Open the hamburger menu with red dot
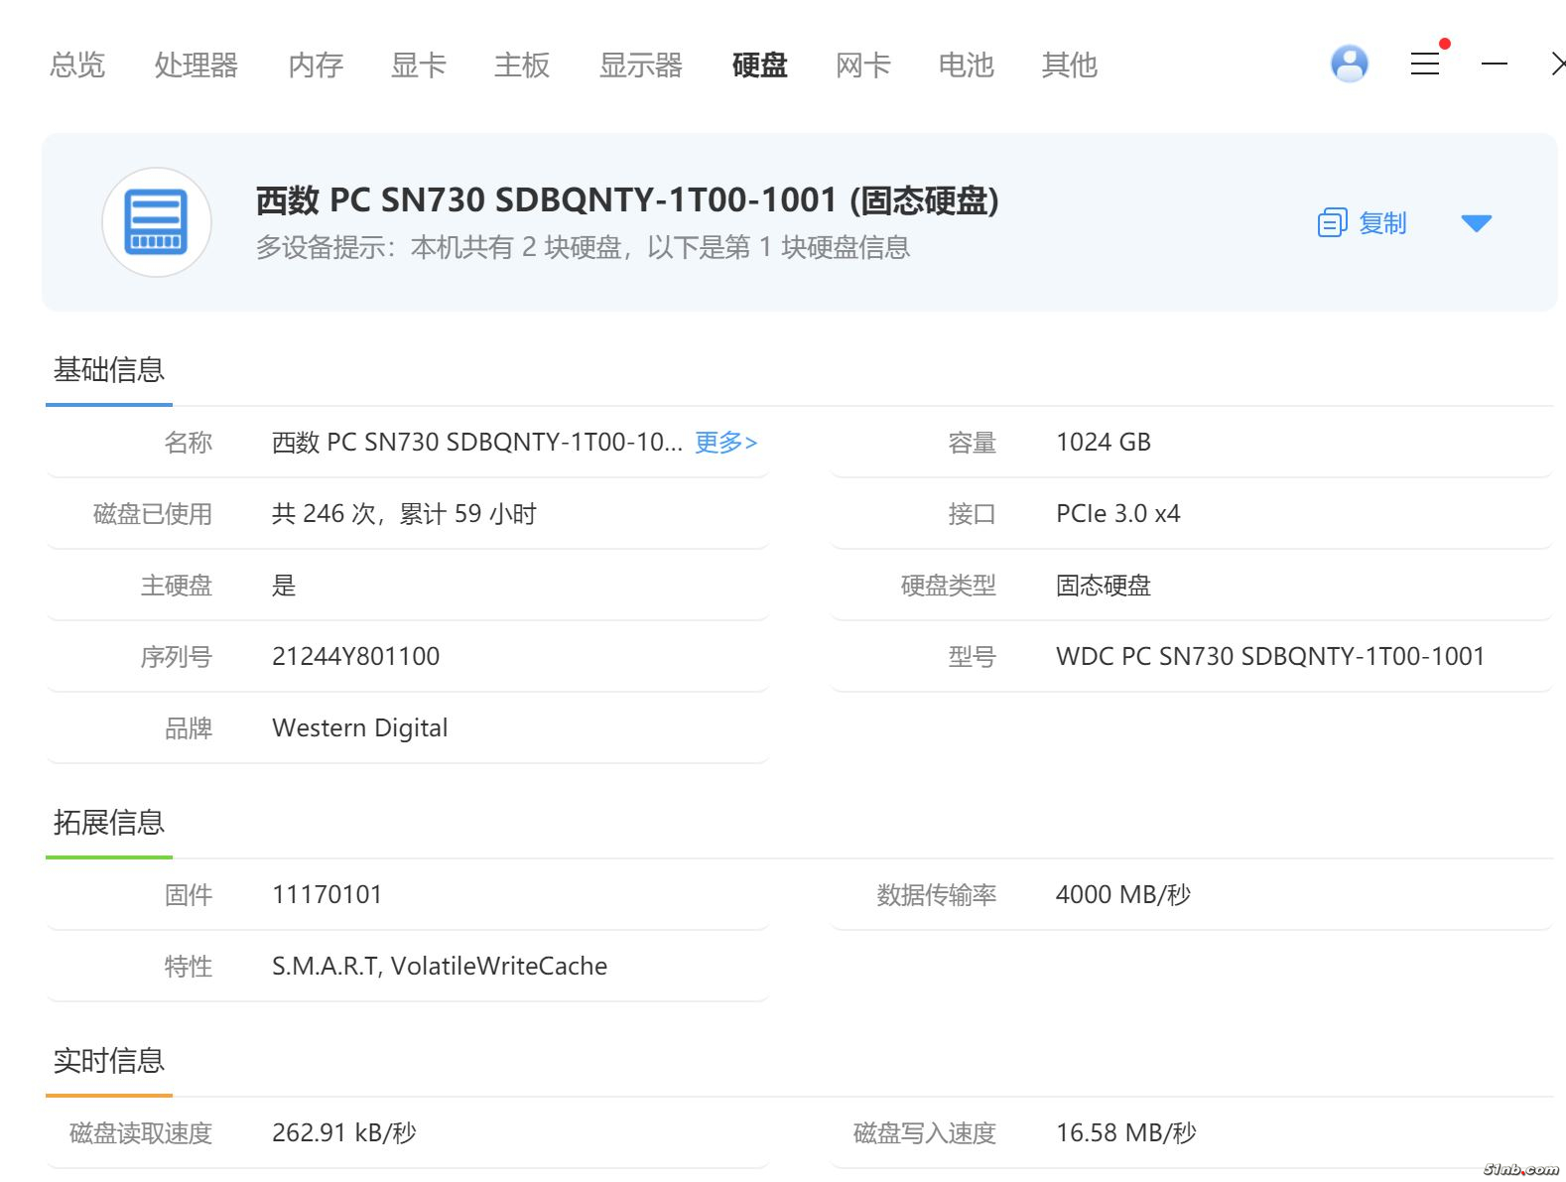The height and width of the screenshot is (1182, 1566). click(x=1425, y=65)
